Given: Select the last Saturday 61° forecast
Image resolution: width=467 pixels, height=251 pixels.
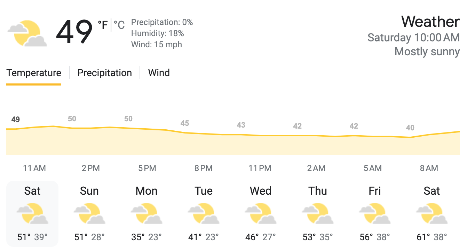Looking at the screenshot, I should [432, 214].
